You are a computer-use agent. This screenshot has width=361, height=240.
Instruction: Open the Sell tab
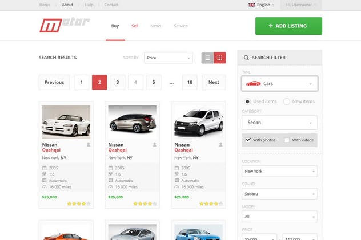135,26
